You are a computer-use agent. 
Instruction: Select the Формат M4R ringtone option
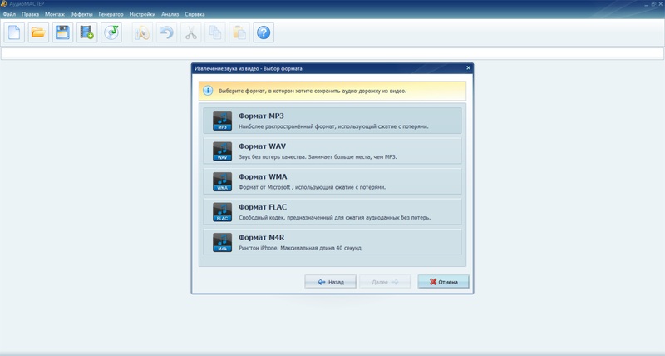tap(332, 242)
